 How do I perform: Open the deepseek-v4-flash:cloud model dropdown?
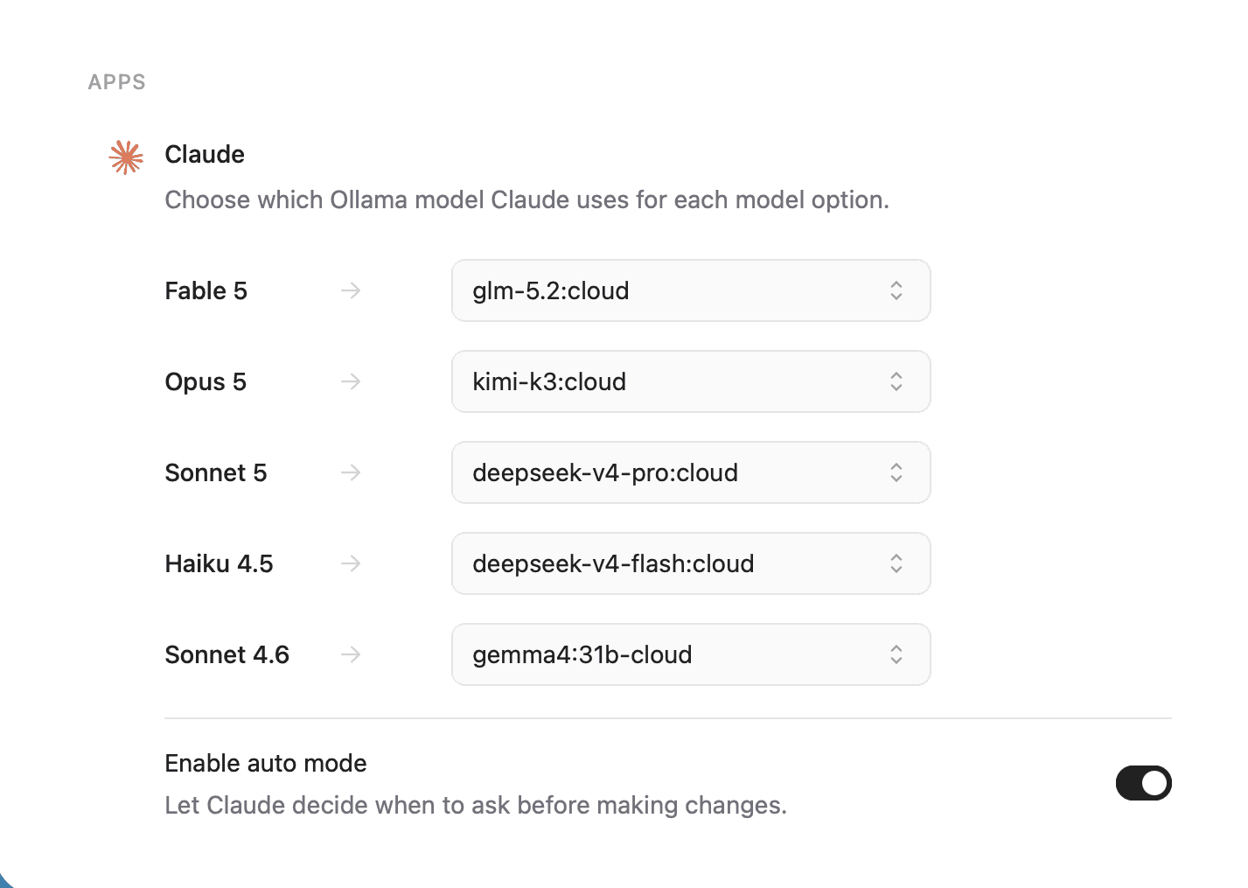click(x=691, y=563)
